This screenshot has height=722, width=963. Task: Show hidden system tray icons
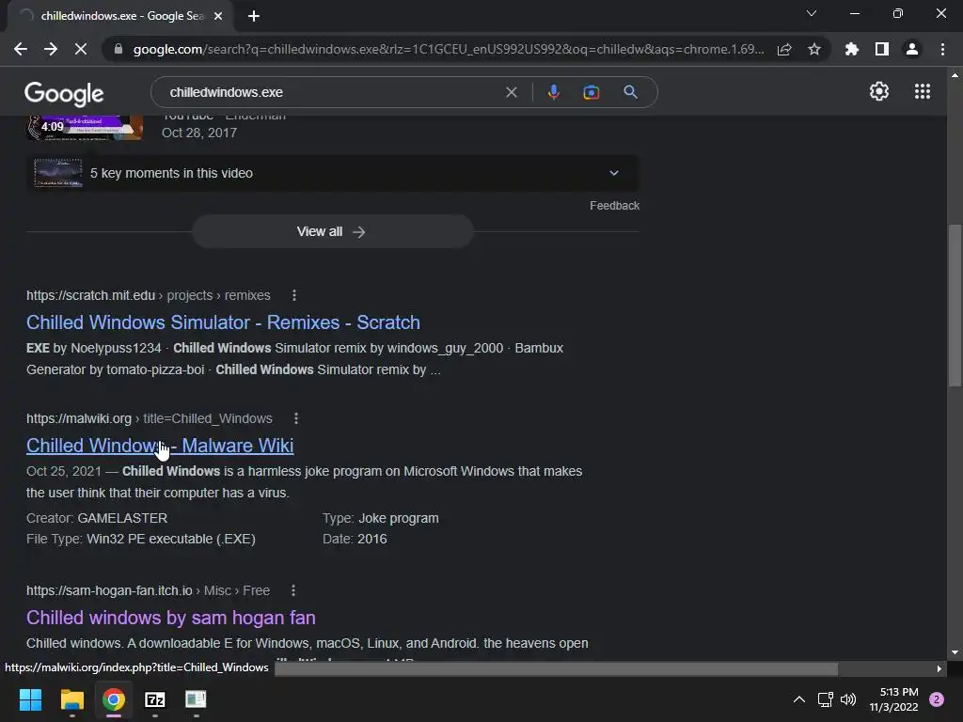(799, 699)
